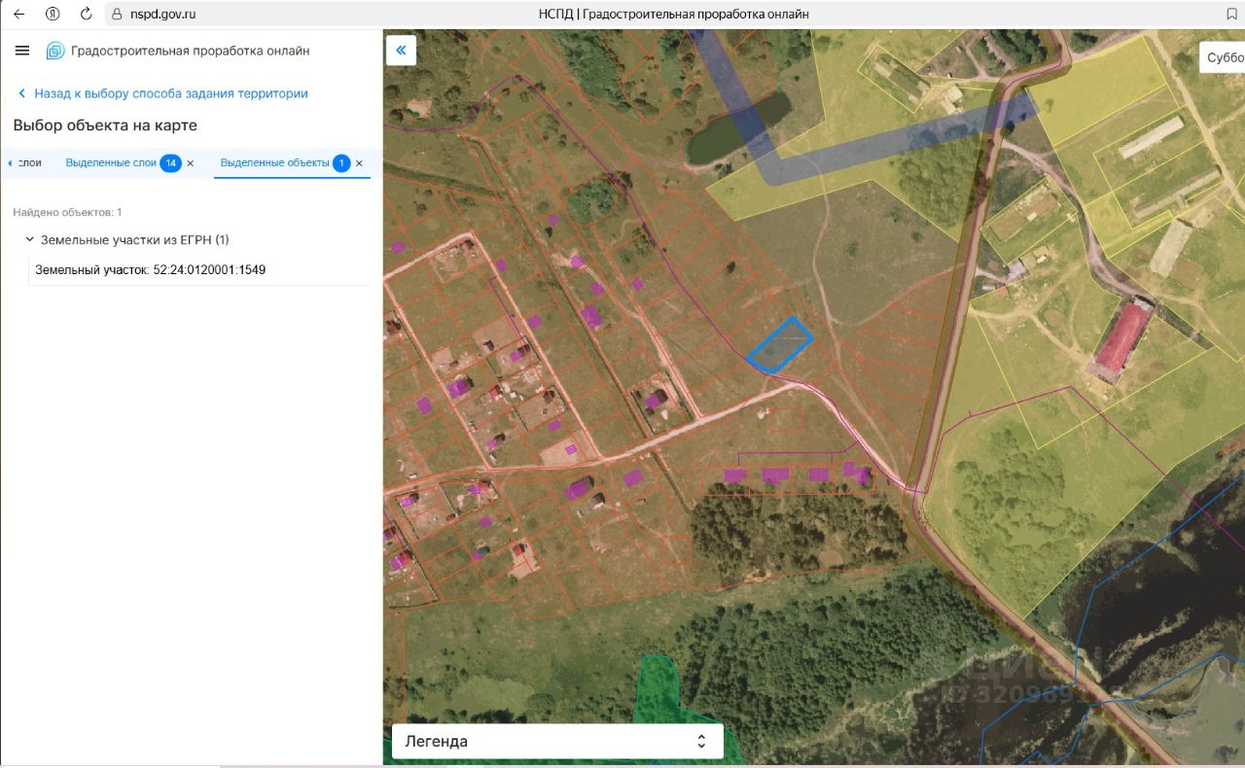This screenshot has height=768, width=1245.
Task: Collapse the side panel with the double-chevron button
Action: pos(401,51)
